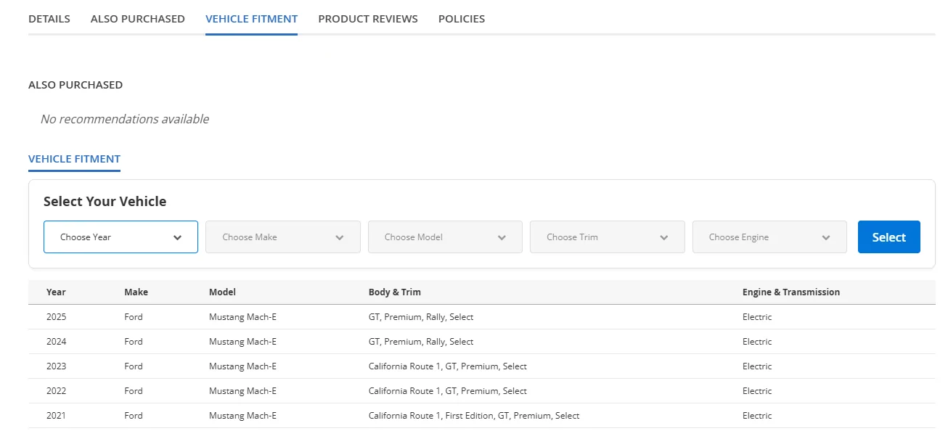Go to the Policies tab
This screenshot has height=431, width=948.
pos(462,19)
